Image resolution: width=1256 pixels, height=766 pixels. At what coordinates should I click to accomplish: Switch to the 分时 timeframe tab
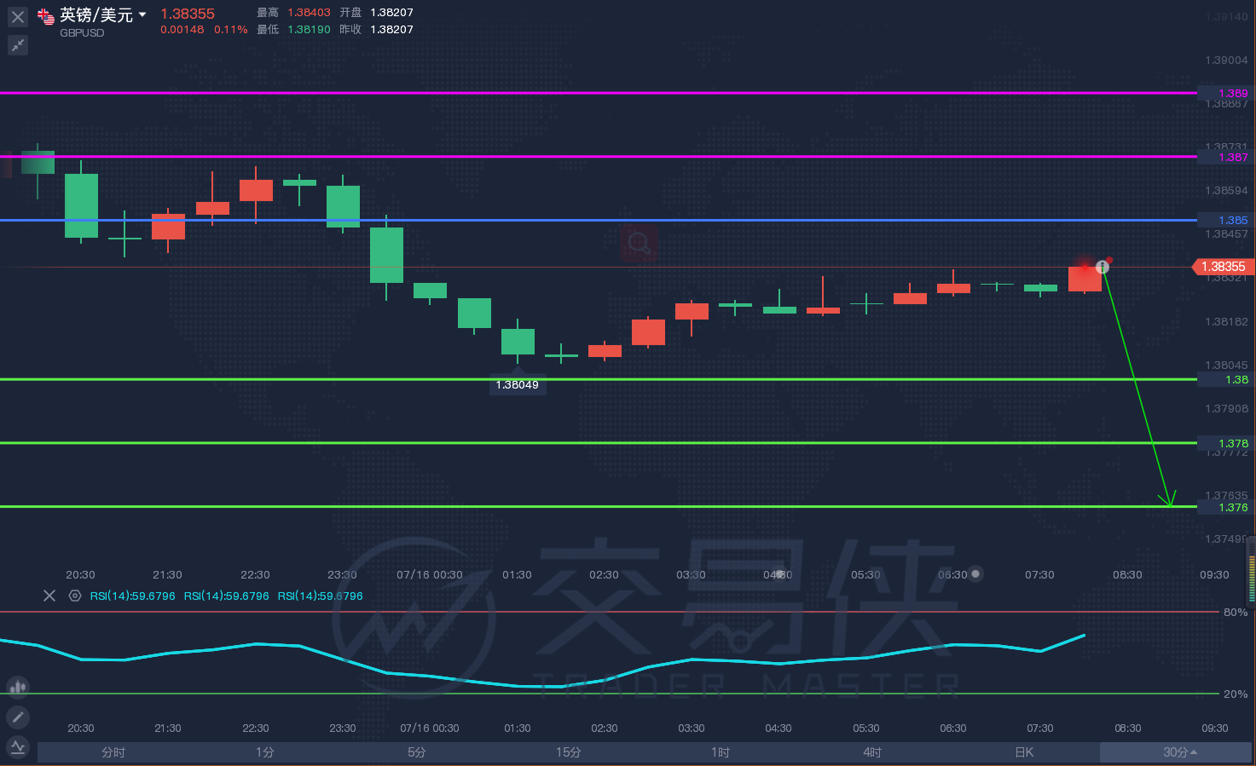coord(113,752)
